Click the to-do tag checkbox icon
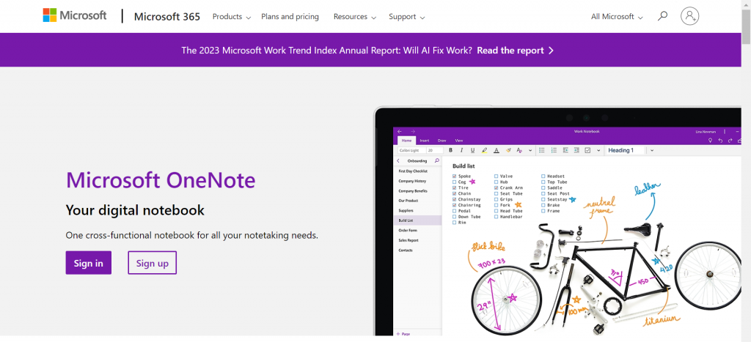The image size is (751, 342). (x=588, y=150)
